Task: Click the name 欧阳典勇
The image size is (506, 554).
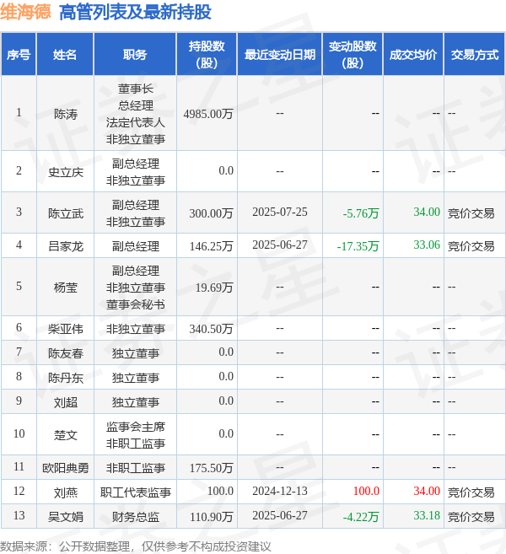Action: tap(66, 468)
